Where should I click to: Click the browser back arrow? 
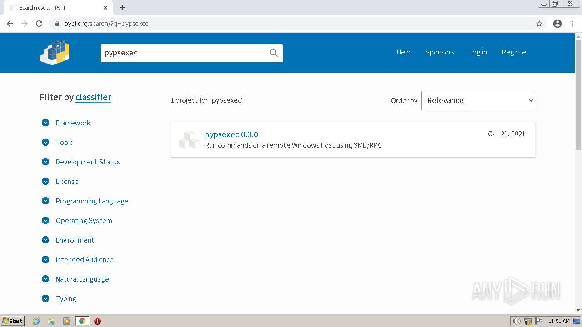[x=10, y=24]
